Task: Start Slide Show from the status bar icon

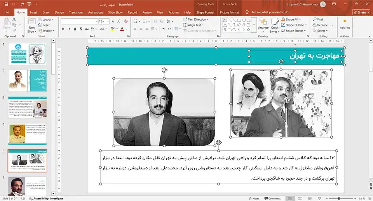Action: tap(319, 198)
